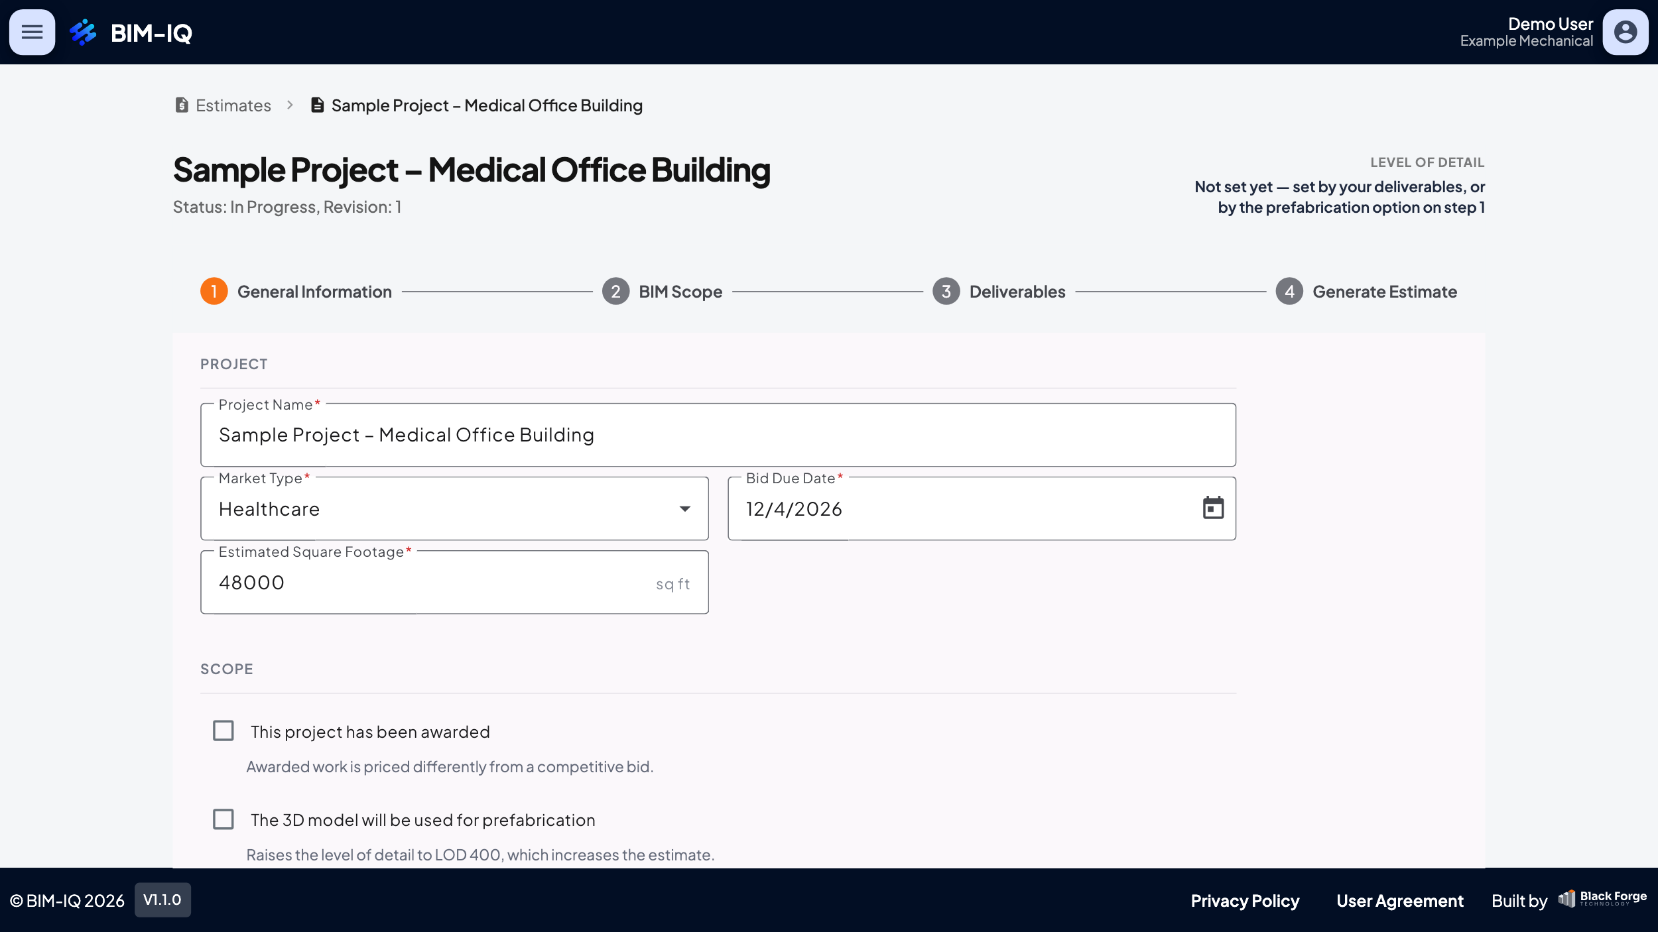
Task: Click the BIM-IQ brand name
Action: tap(151, 32)
